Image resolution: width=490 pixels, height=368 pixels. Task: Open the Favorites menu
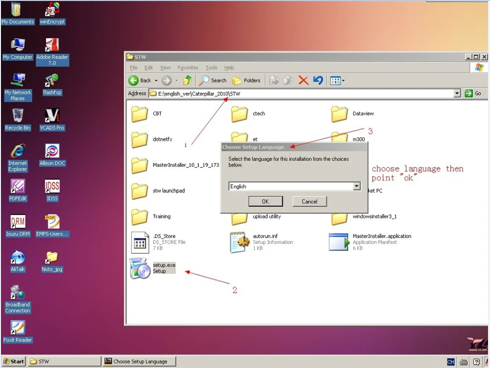tap(188, 68)
